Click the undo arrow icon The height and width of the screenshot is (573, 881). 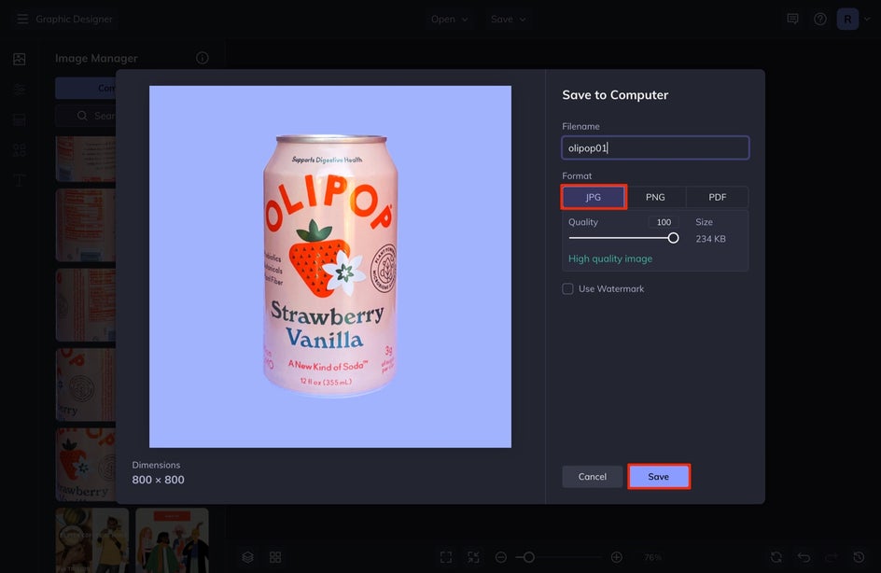[x=804, y=557]
